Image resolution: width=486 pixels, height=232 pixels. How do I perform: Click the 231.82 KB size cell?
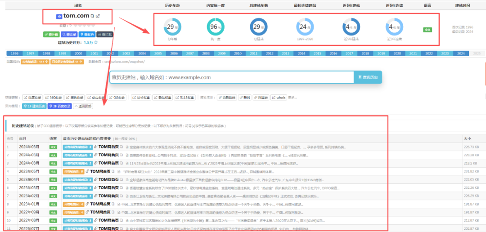point(471,171)
